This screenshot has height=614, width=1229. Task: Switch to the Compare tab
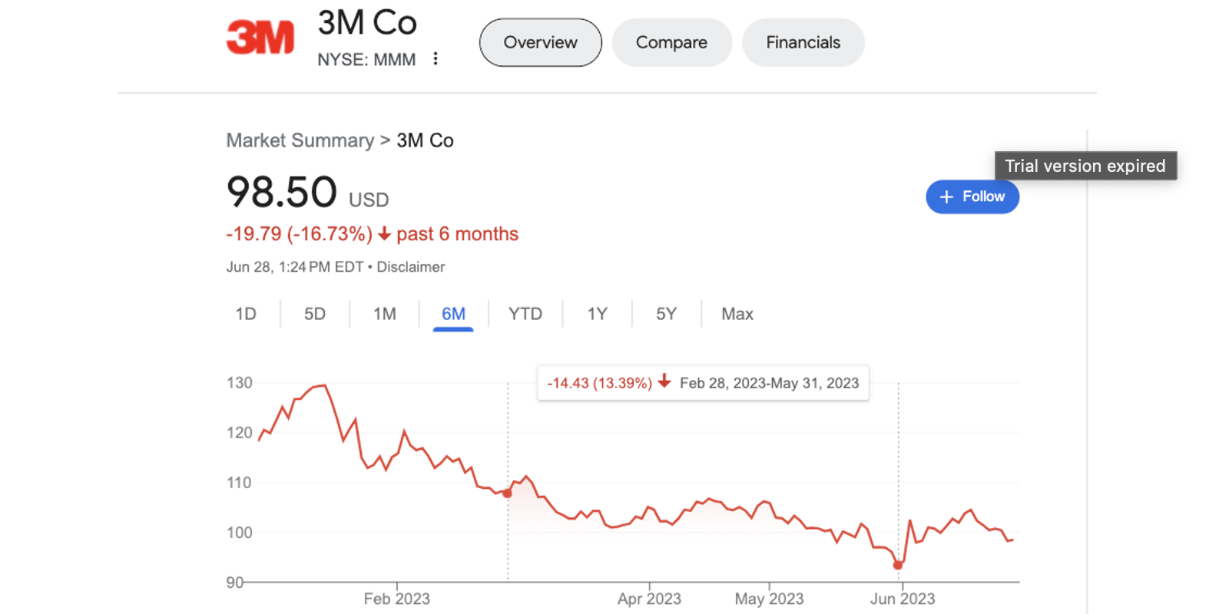tap(671, 43)
